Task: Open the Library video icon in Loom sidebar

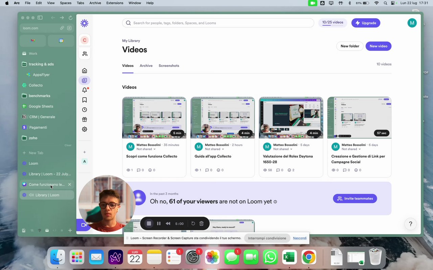Action: pyautogui.click(x=85, y=80)
